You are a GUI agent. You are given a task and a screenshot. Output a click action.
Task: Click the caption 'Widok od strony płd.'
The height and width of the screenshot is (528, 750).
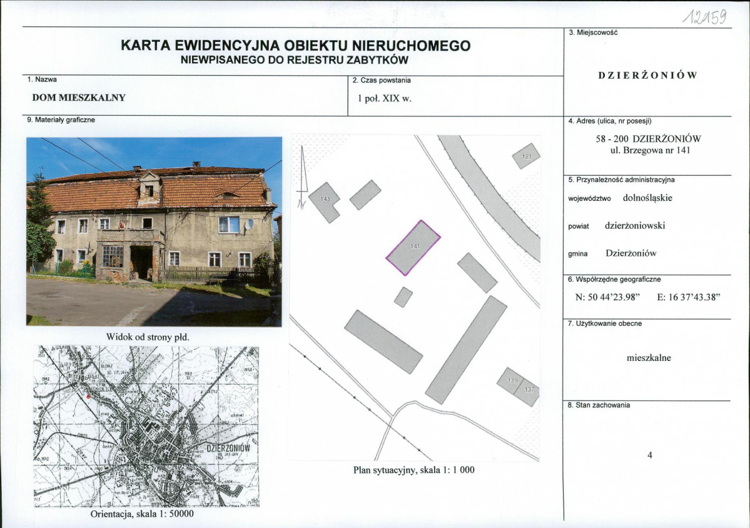click(x=148, y=337)
